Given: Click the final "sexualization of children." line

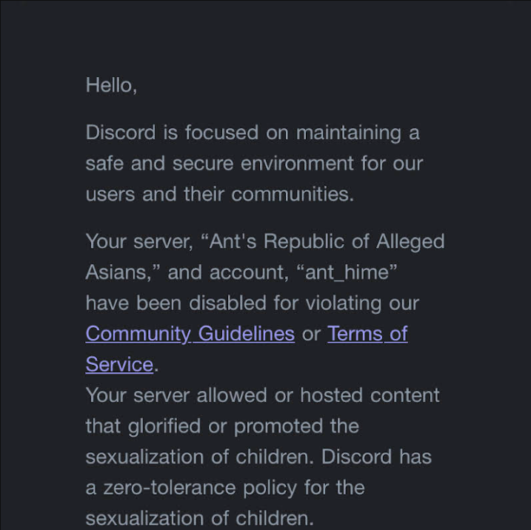Looking at the screenshot, I should point(199,518).
